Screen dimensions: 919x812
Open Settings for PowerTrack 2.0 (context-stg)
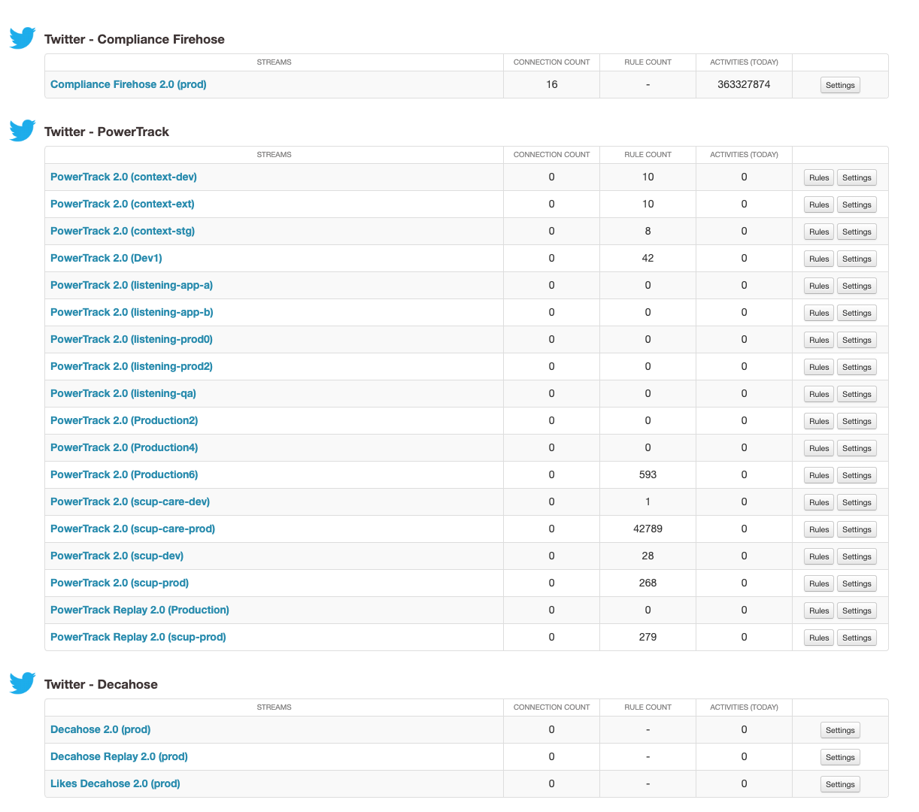point(857,232)
